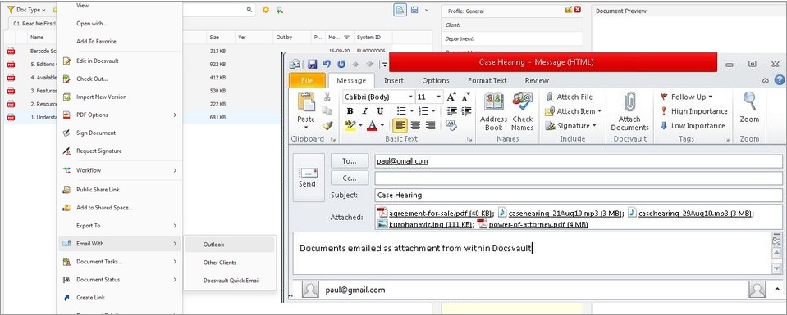Click into the Cc address field
This screenshot has height=315, width=787.
(x=579, y=178)
